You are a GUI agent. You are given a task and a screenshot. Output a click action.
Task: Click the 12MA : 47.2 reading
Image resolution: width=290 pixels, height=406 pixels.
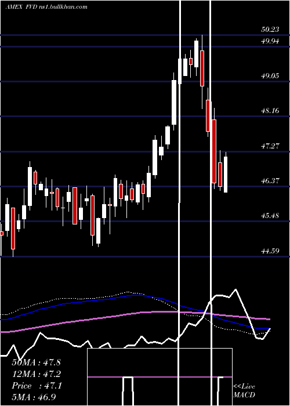36,374
